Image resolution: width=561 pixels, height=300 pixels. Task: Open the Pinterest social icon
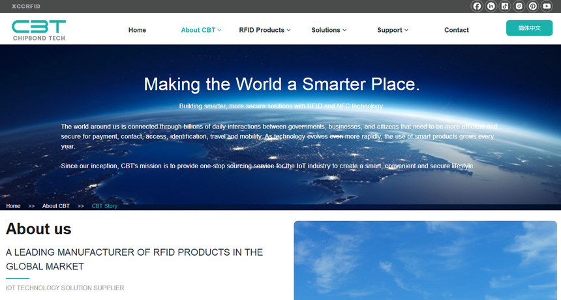coord(533,7)
